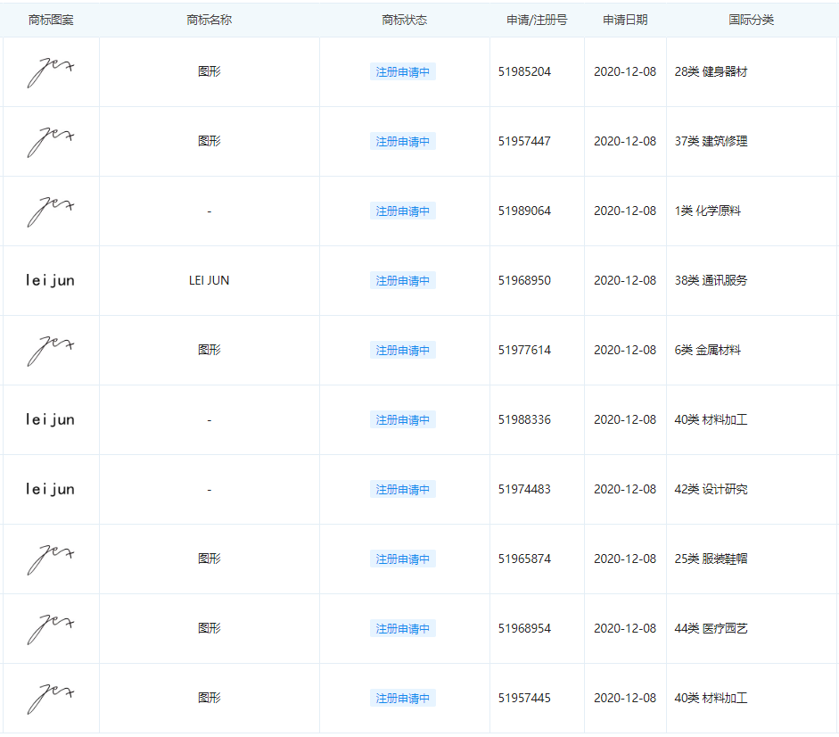Viewport: 839px width, 737px height.
Task: Click 图形 name in row 51957445
Action: [210, 699]
